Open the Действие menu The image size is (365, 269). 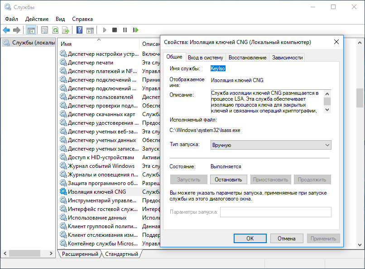click(x=37, y=19)
